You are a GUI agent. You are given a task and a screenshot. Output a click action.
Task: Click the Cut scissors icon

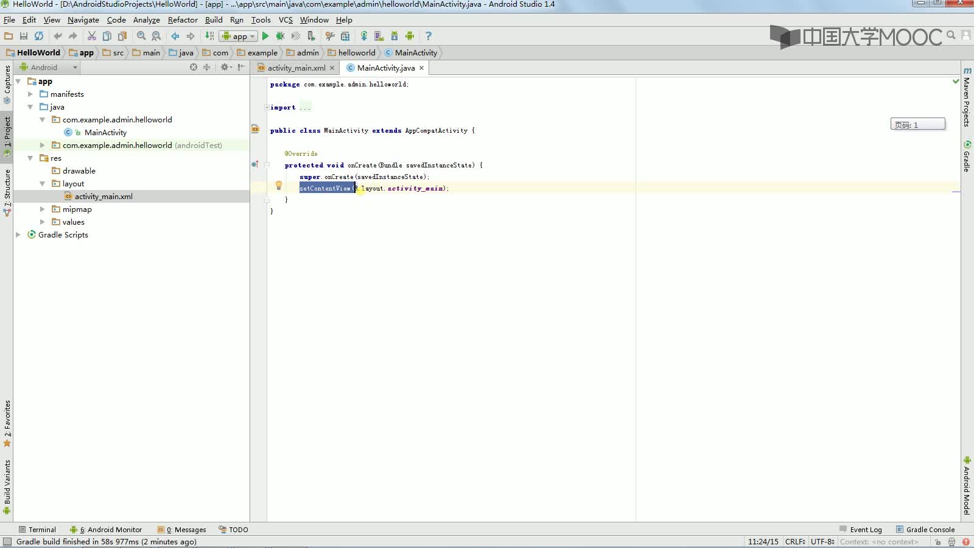click(92, 36)
